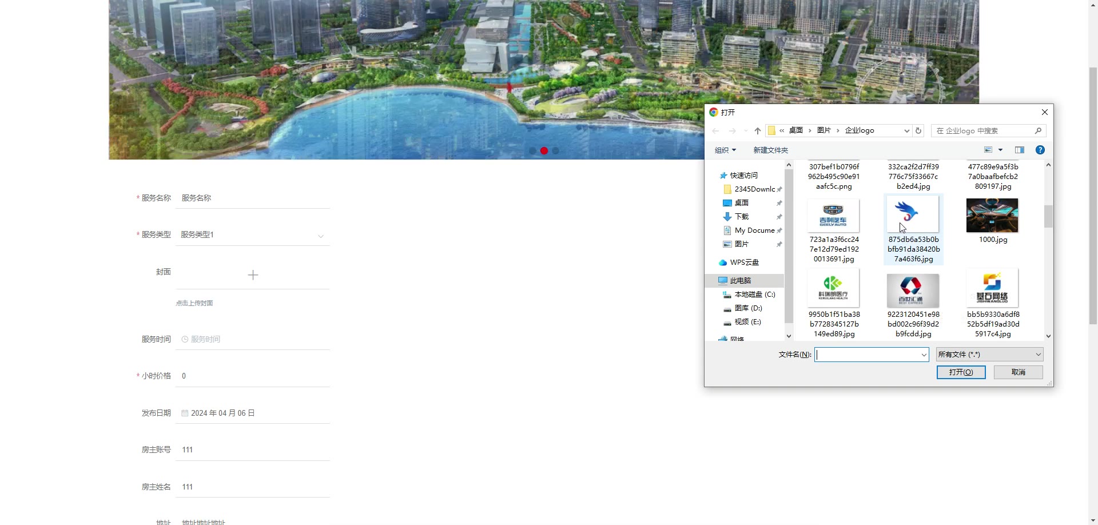This screenshot has width=1098, height=525.
Task: Refresh the folder listing
Action: coord(918,130)
